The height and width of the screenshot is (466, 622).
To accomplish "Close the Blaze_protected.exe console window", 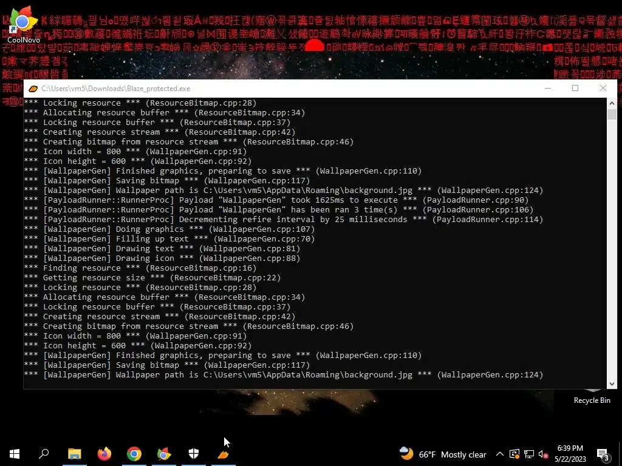I will pyautogui.click(x=603, y=89).
